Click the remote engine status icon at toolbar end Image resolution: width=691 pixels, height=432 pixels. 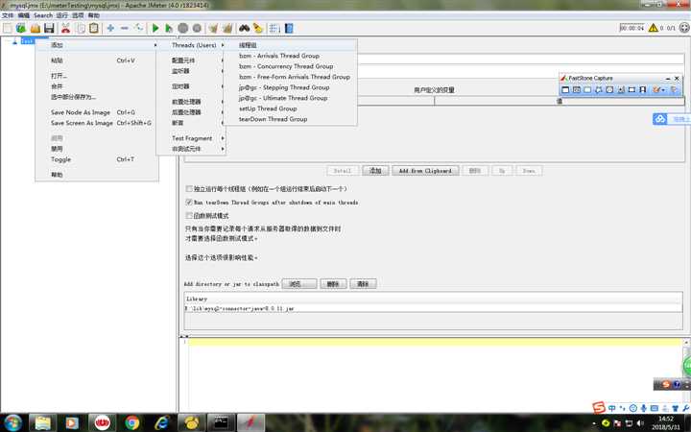[684, 28]
